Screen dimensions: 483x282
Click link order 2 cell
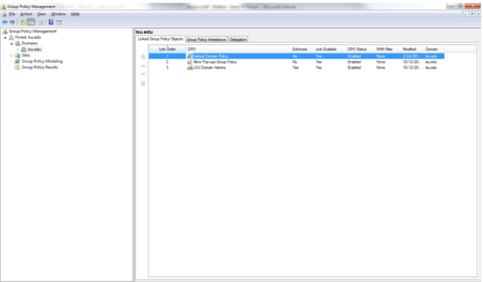click(x=167, y=62)
